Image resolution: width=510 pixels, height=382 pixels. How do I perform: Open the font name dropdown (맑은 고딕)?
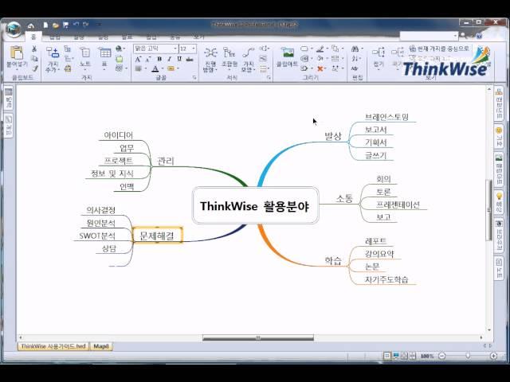155,49
